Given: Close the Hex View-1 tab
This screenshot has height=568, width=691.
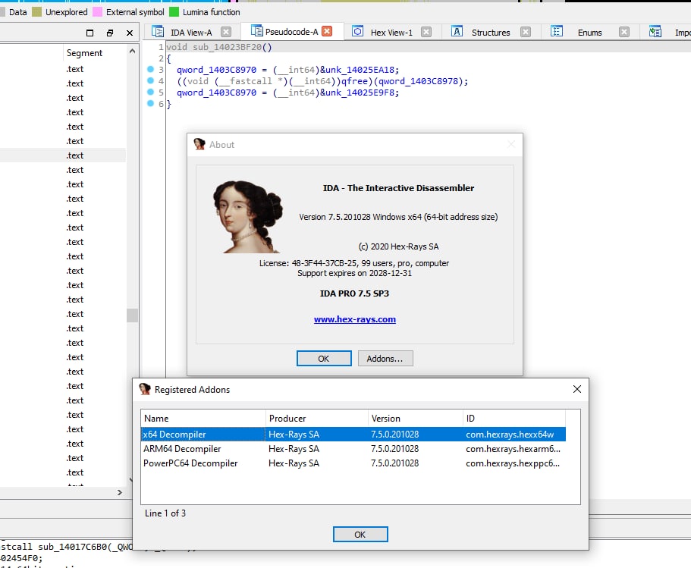Looking at the screenshot, I should tap(426, 32).
